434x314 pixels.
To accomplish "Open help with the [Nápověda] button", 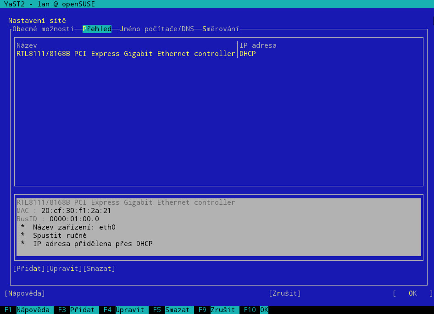I will [x=25, y=293].
